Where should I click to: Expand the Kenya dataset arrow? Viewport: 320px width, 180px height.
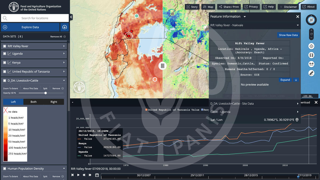(64, 63)
